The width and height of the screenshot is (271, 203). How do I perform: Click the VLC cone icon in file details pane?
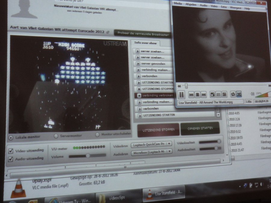18,189
